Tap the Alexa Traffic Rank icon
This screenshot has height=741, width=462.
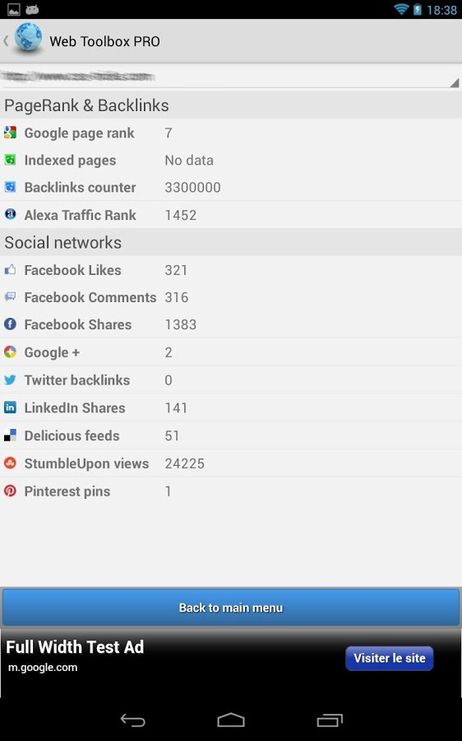point(10,215)
